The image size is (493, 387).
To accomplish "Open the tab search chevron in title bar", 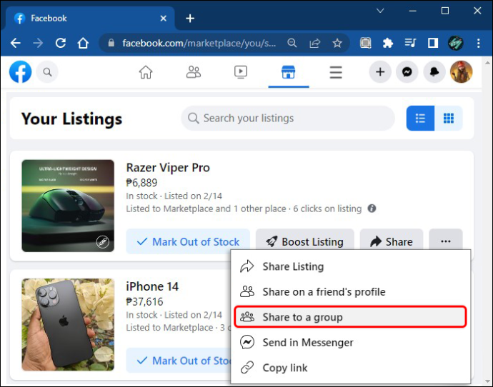I will (380, 11).
